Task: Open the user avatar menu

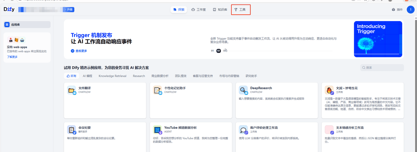Action: [410, 9]
